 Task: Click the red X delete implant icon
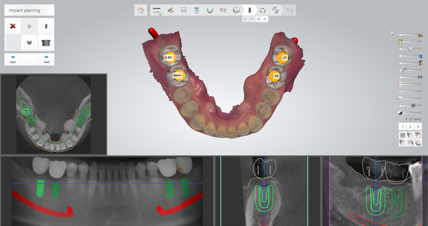[13, 26]
